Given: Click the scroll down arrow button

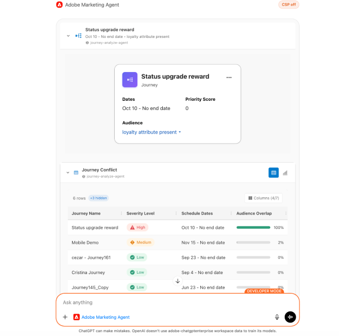Looking at the screenshot, I should pyautogui.click(x=178, y=281).
